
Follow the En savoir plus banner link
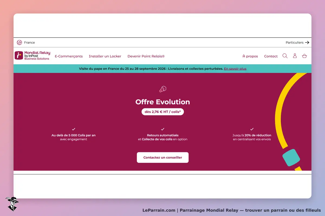tap(235, 69)
